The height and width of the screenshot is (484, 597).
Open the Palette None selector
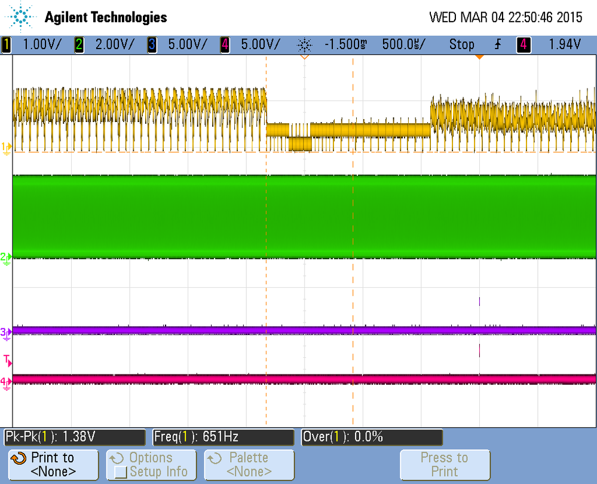249,465
